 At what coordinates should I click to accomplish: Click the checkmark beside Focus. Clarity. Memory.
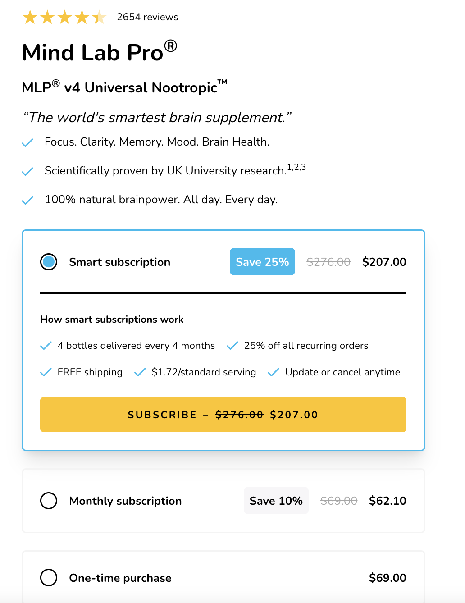click(x=27, y=142)
